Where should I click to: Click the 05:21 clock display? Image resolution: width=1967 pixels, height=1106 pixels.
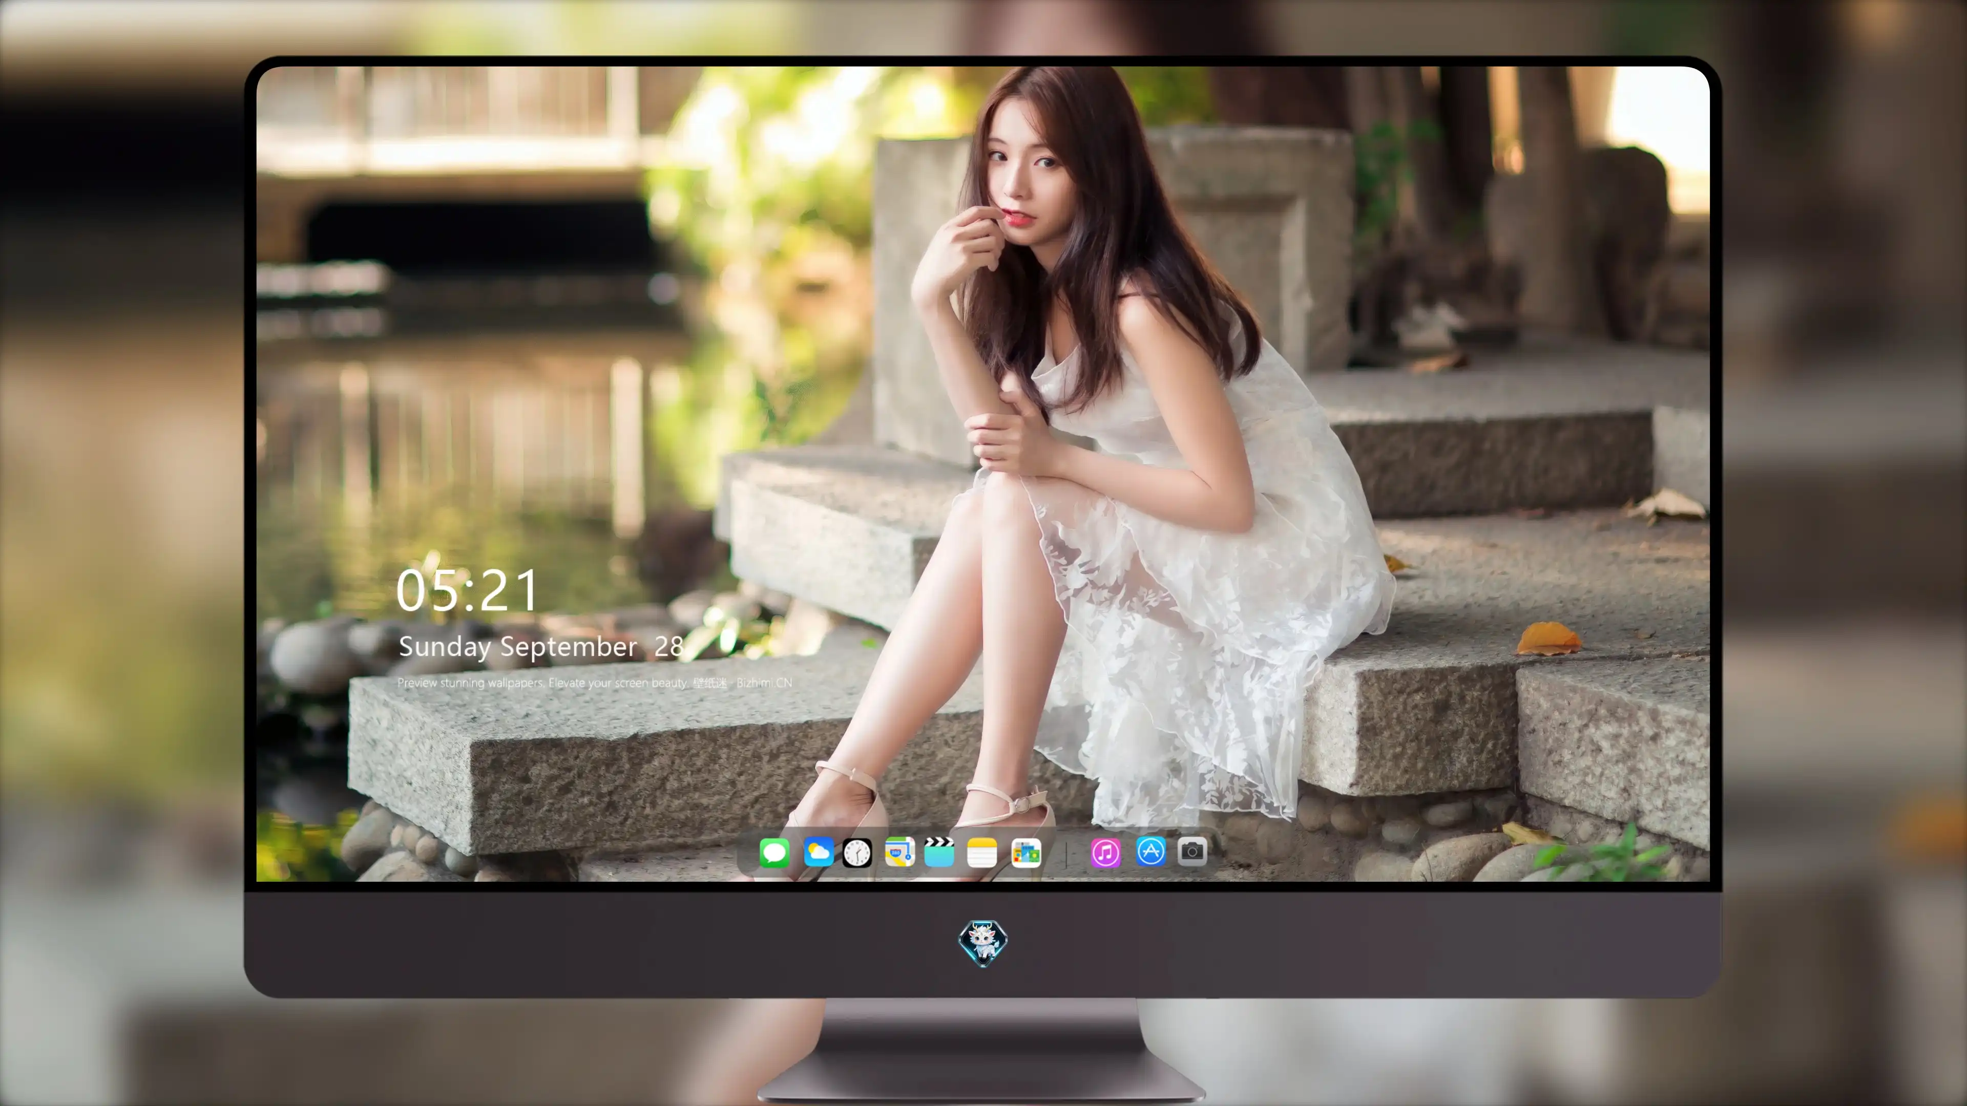pos(467,591)
